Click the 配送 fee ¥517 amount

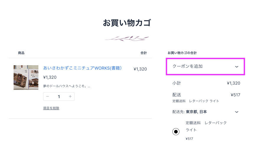(x=235, y=95)
